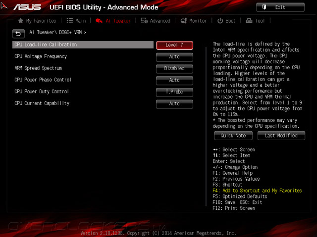Click the Quick Note button
This screenshot has width=317, height=237.
pos(233,136)
